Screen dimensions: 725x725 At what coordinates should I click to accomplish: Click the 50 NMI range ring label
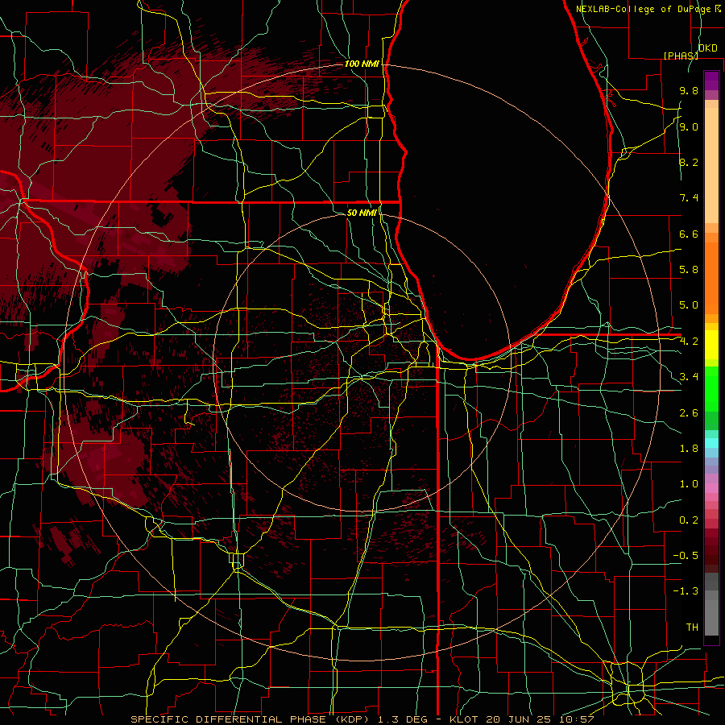pos(362,213)
